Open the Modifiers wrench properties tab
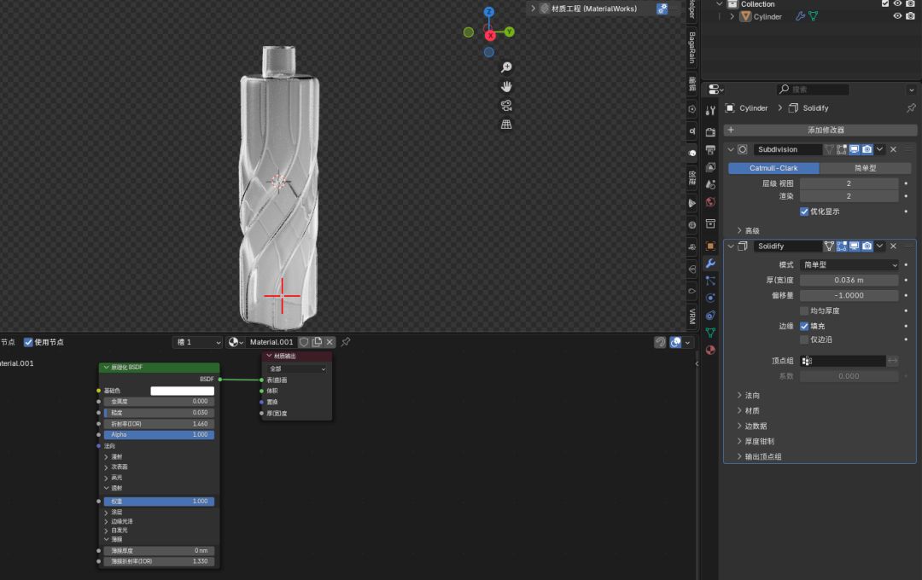Image resolution: width=922 pixels, height=580 pixels. (x=710, y=263)
